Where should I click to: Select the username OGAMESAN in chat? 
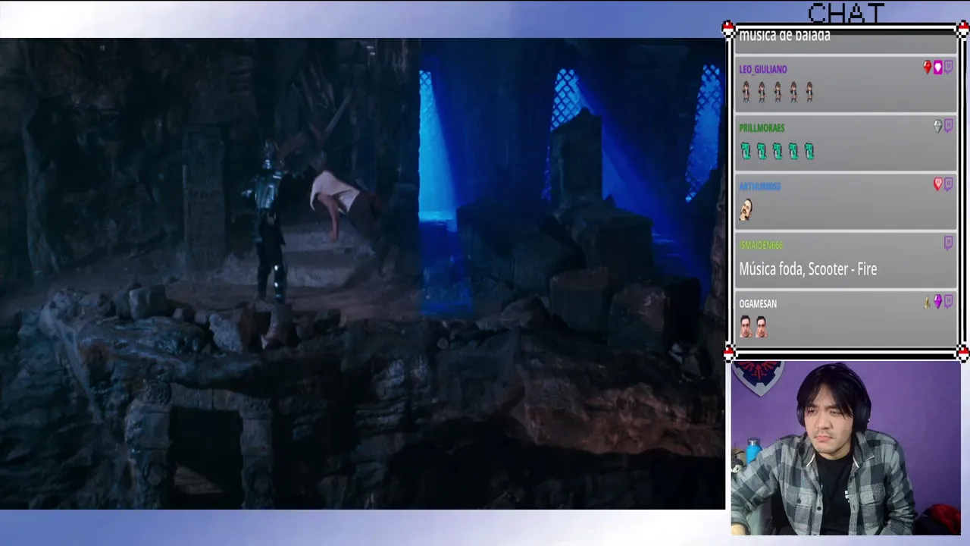pyautogui.click(x=758, y=303)
